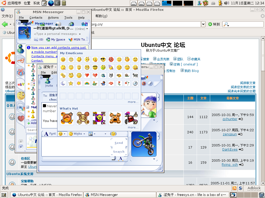Open the email inbox envelope in MSN Messenger
This screenshot has width=265, height=198.
[x=36, y=39]
